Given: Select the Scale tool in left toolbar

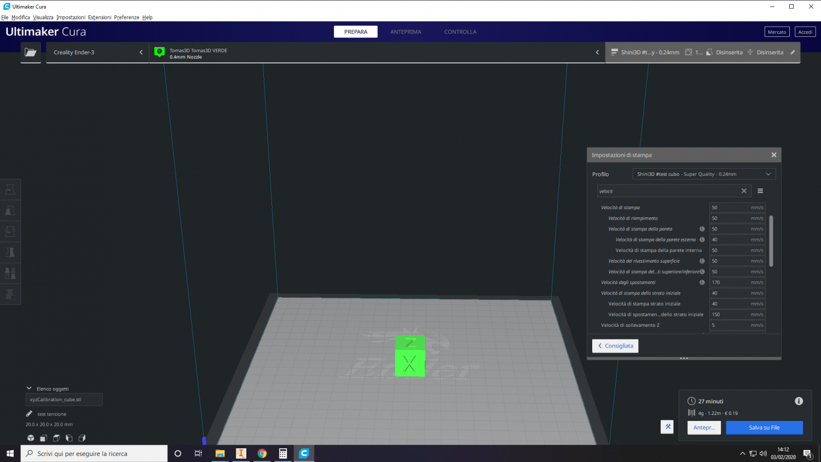Looking at the screenshot, I should pyautogui.click(x=10, y=210).
